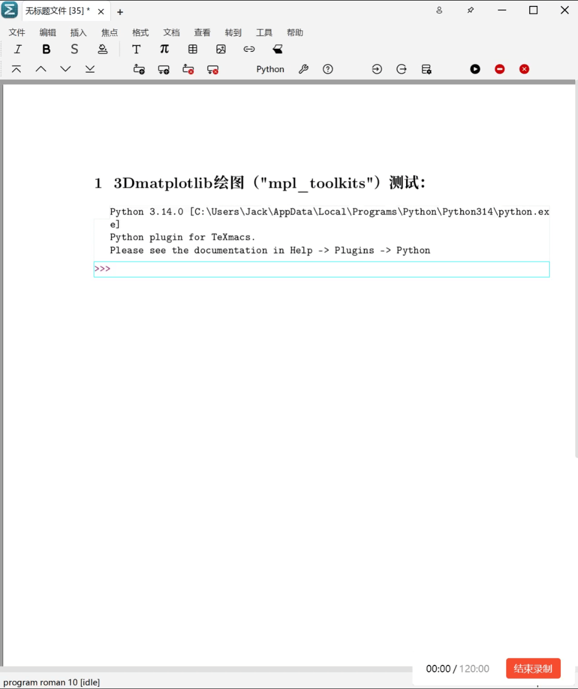Viewport: 578px width, 689px height.
Task: Open the Python session language selector
Action: 270,69
